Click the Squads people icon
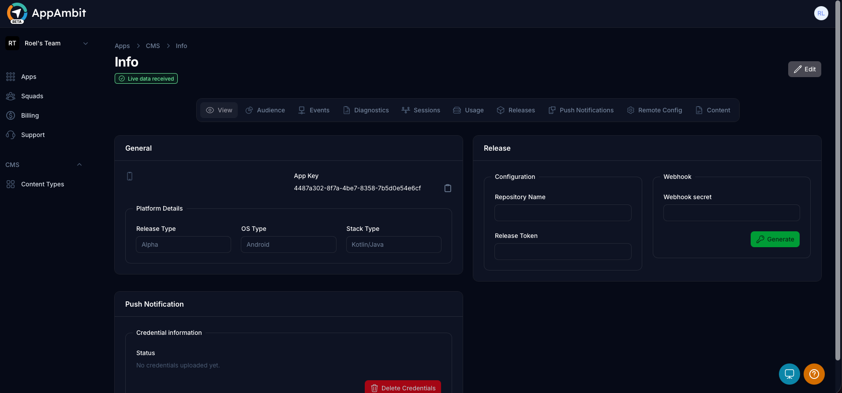Image resolution: width=842 pixels, height=393 pixels. pos(11,96)
